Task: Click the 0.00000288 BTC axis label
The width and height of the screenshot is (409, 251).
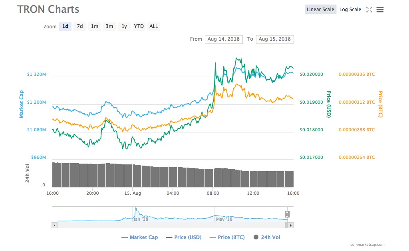Action: pos(357,130)
